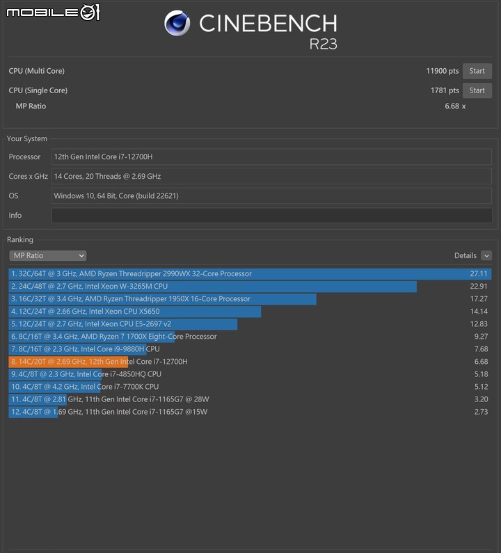The width and height of the screenshot is (501, 553).
Task: Click the 11900 pts multi core score
Action: [x=443, y=71]
